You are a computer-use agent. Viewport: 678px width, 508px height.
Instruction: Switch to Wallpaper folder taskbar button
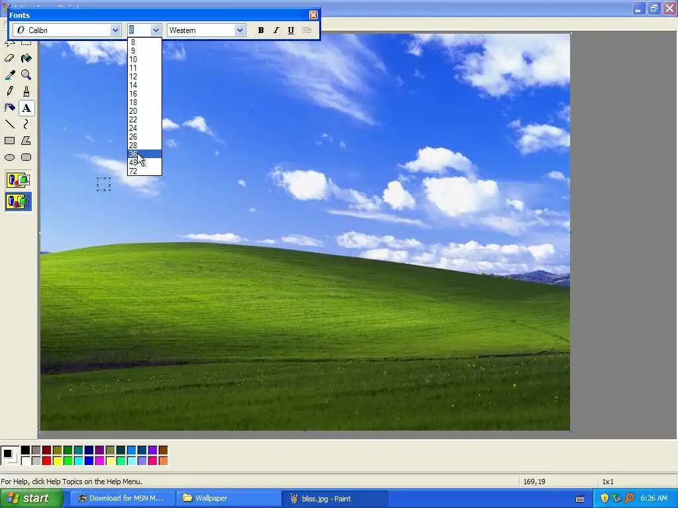[x=228, y=499]
